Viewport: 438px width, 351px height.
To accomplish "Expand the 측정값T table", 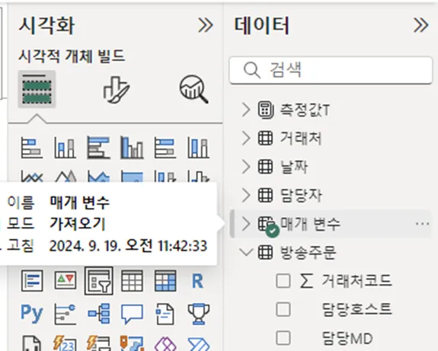I will click(246, 110).
